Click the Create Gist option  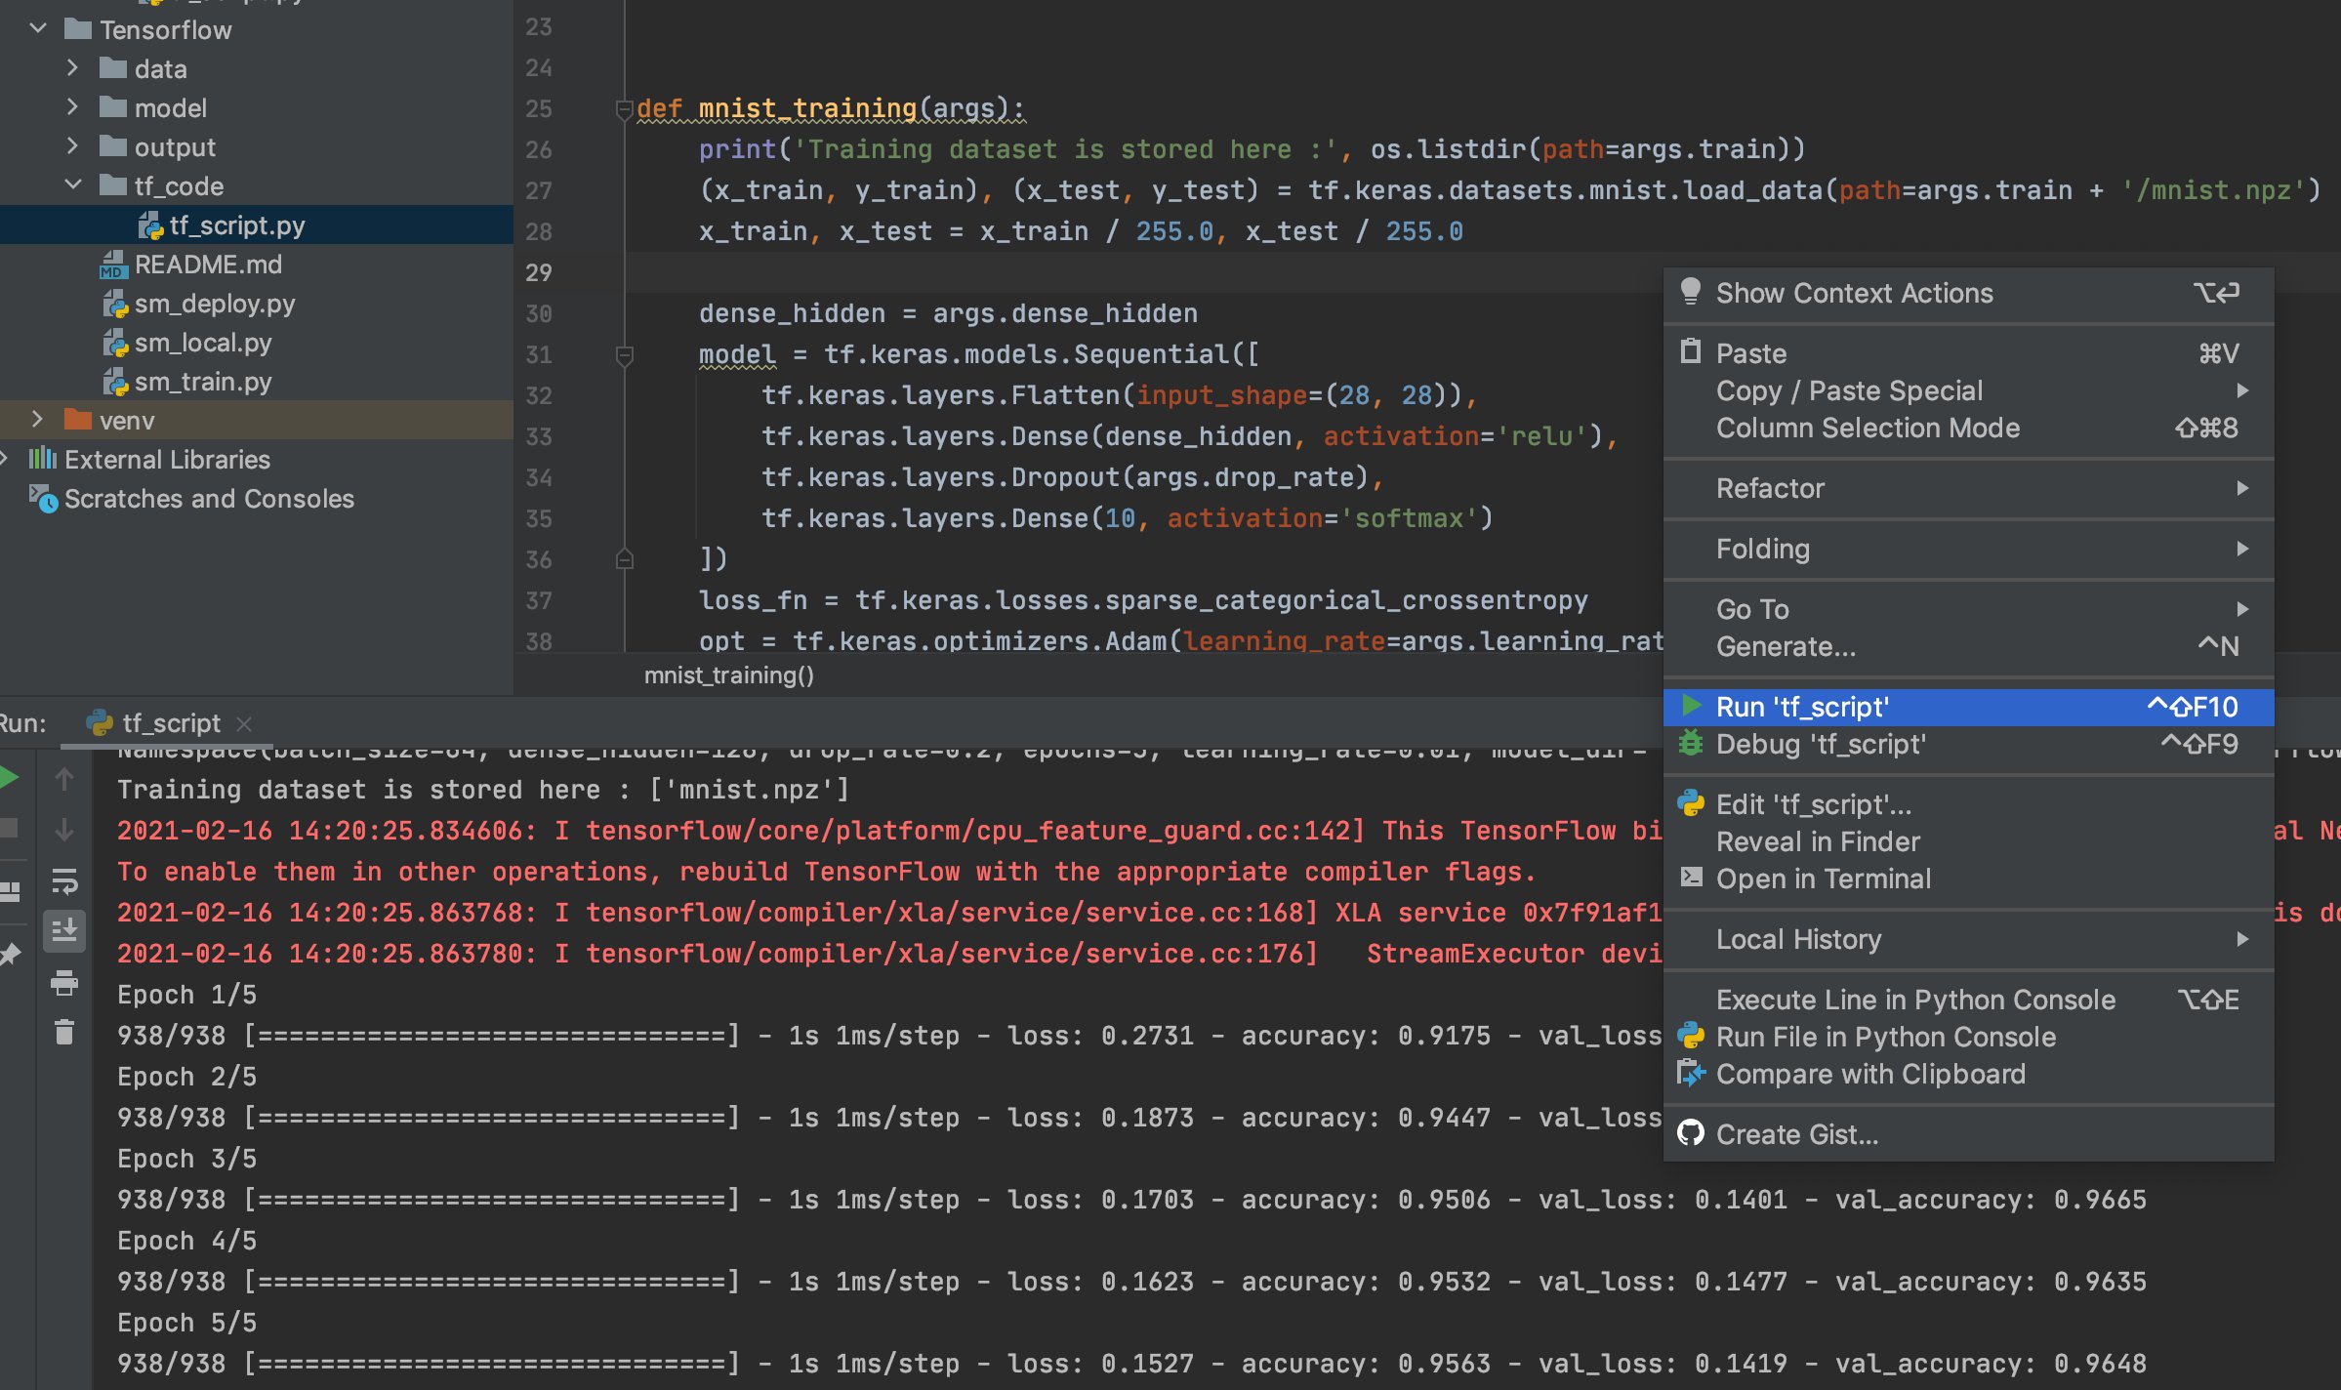[x=1796, y=1132]
